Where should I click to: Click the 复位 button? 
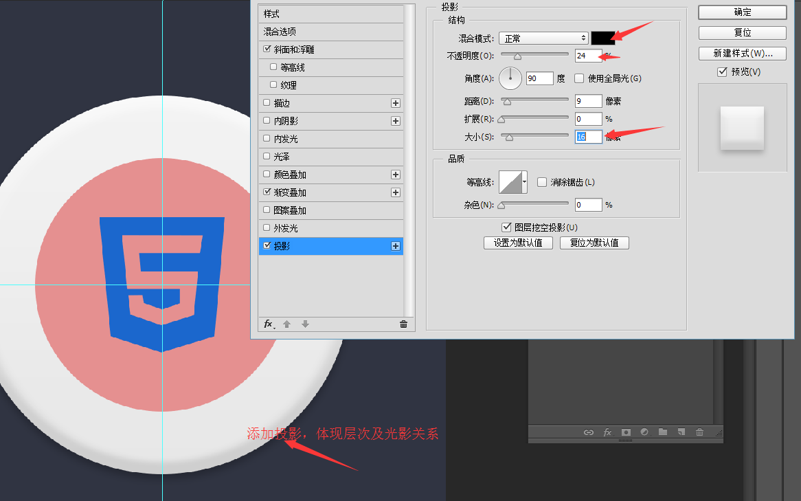742,33
